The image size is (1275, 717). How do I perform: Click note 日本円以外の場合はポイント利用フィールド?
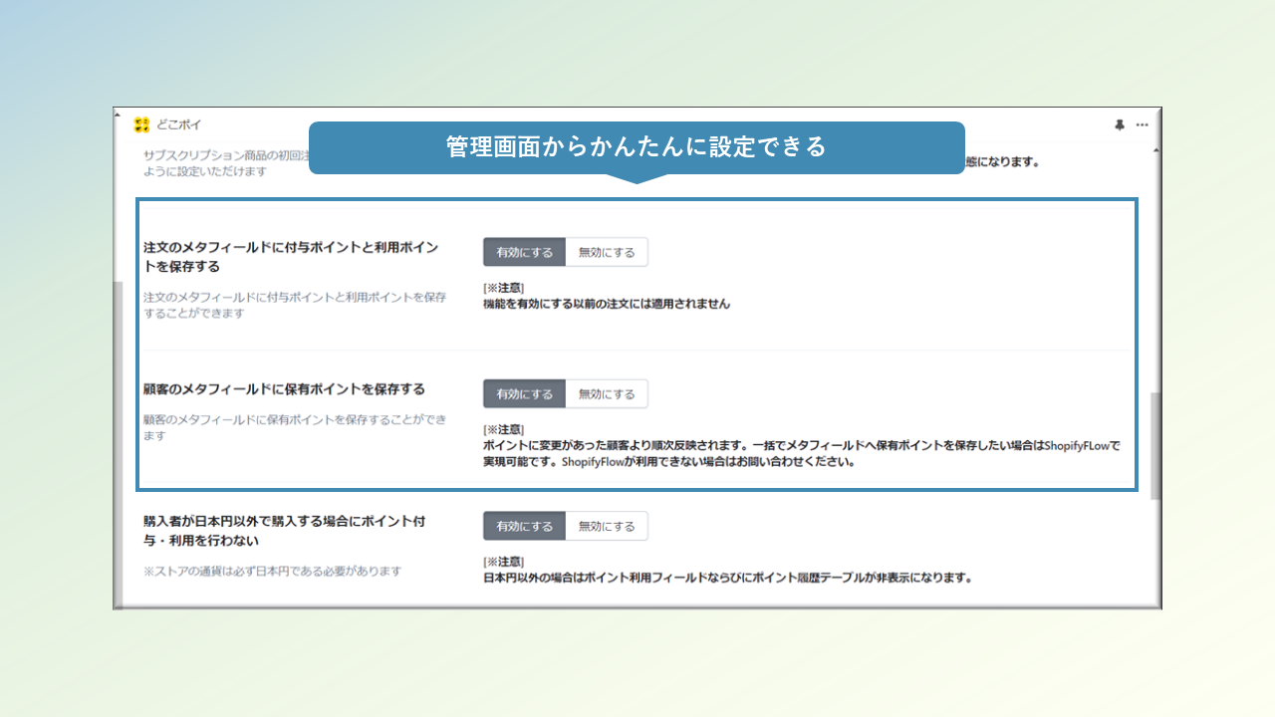coord(727,577)
